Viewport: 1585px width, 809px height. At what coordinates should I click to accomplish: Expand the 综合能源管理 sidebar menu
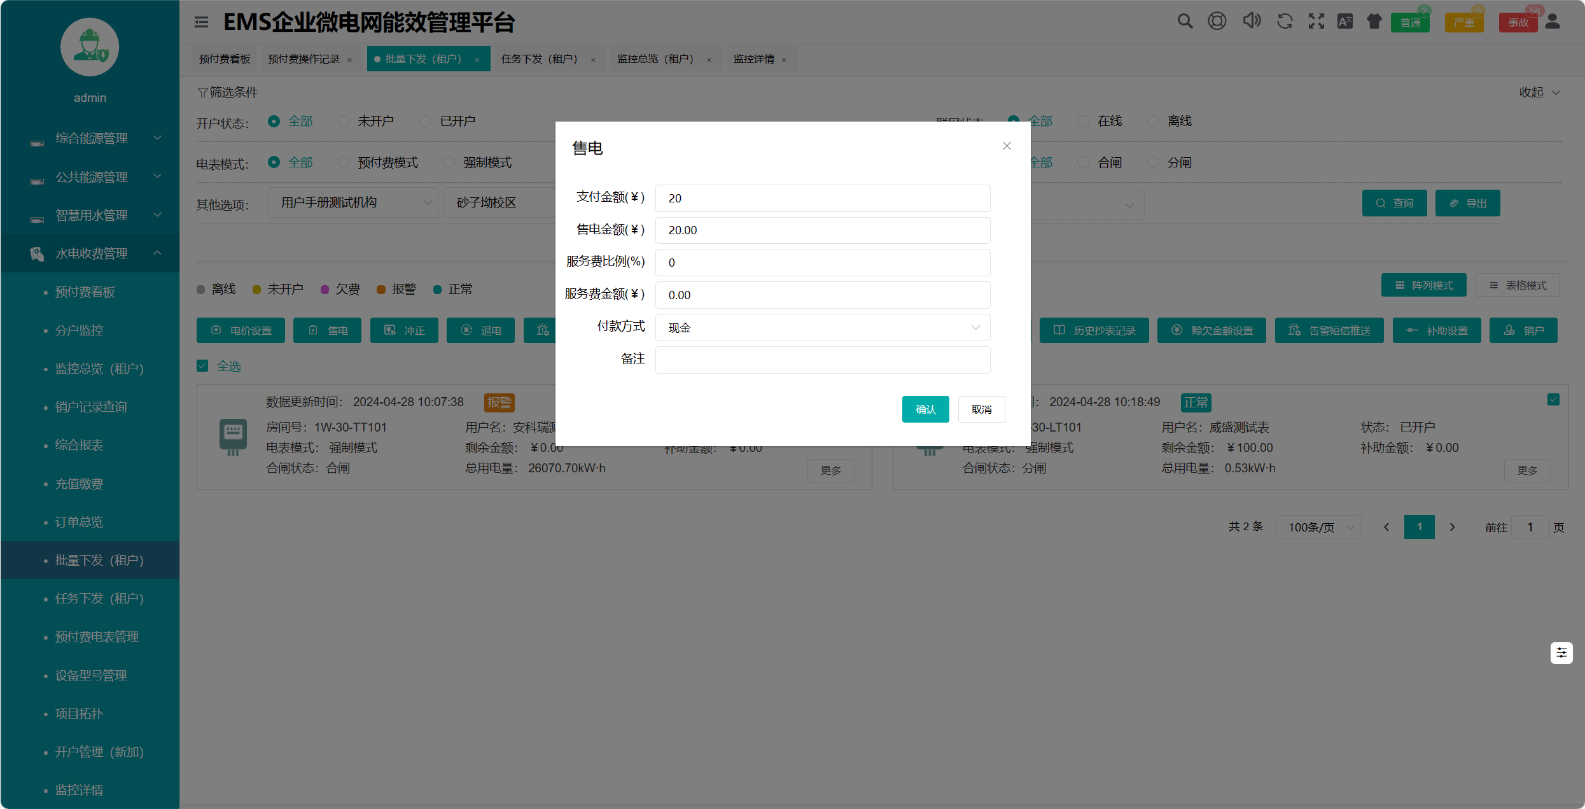click(x=92, y=138)
